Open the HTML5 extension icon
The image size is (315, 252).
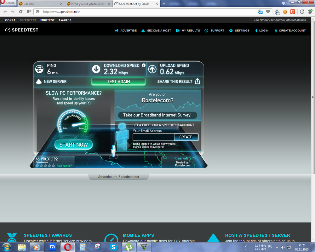293,12
